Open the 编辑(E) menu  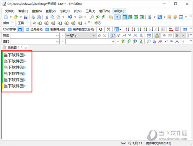(x=23, y=11)
